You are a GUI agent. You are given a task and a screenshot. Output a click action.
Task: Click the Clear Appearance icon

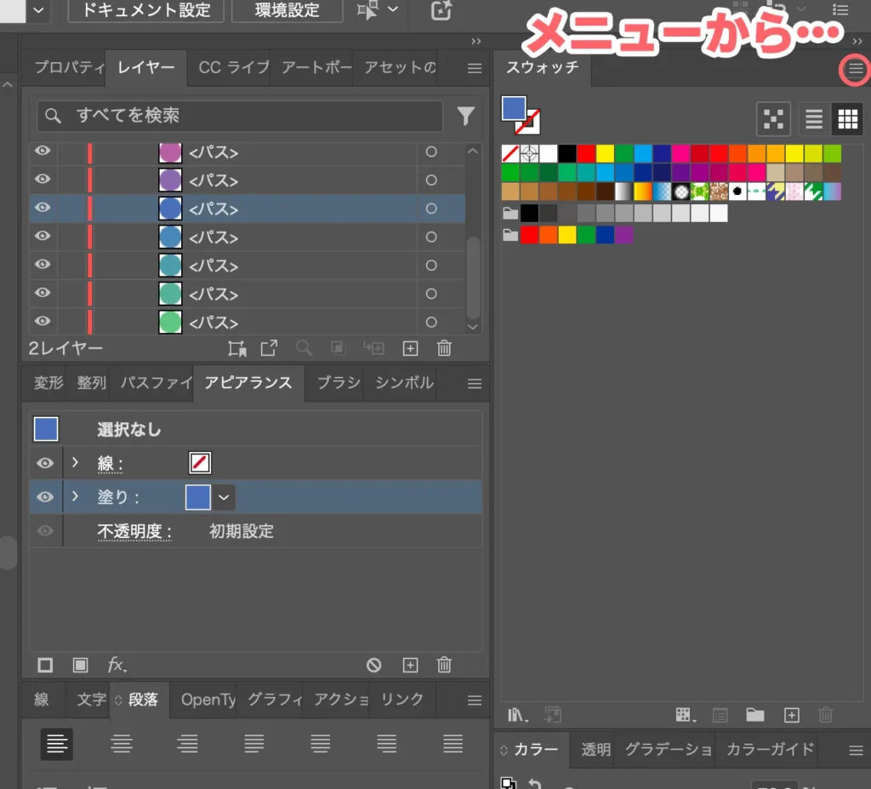373,665
